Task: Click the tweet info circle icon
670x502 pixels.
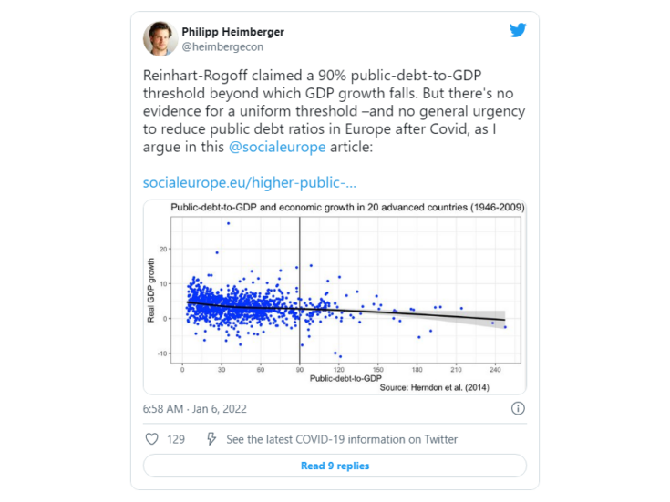Action: 518,409
